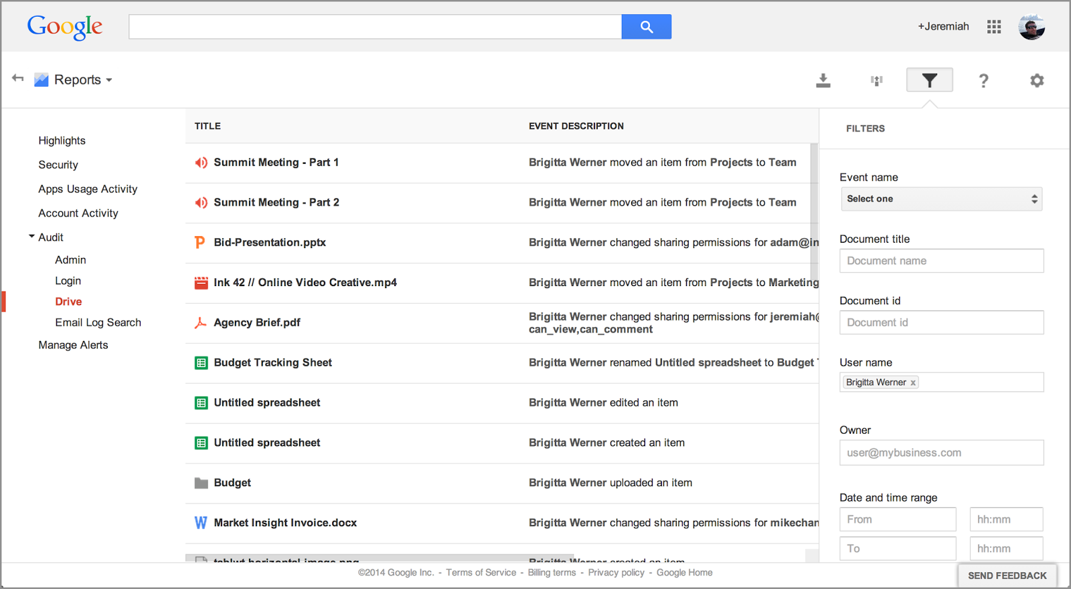The image size is (1071, 589).
Task: Collapse the Audit tree section
Action: coord(31,237)
